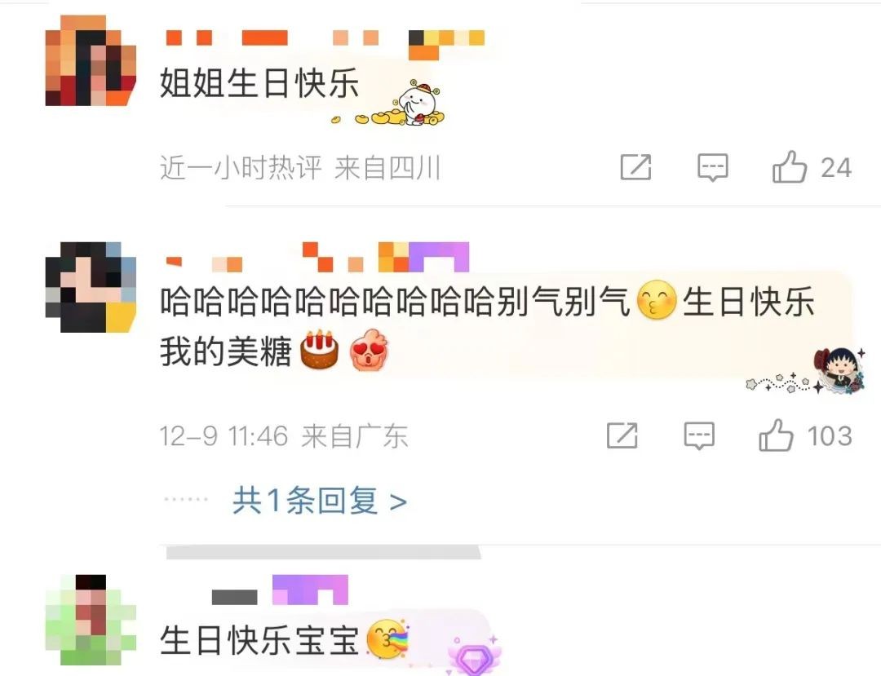Open second commenter's username
Image resolution: width=881 pixels, height=676 pixels.
[x=317, y=257]
